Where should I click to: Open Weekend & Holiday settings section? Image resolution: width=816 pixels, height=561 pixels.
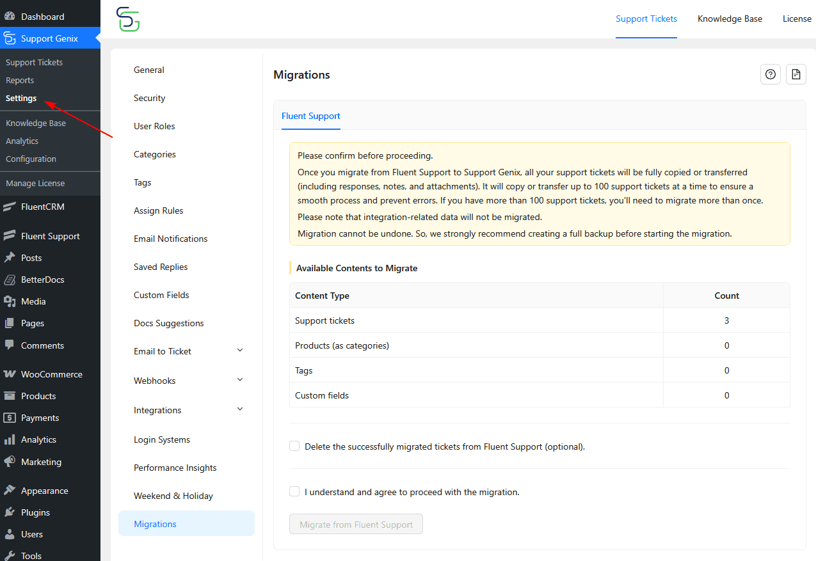tap(186, 496)
